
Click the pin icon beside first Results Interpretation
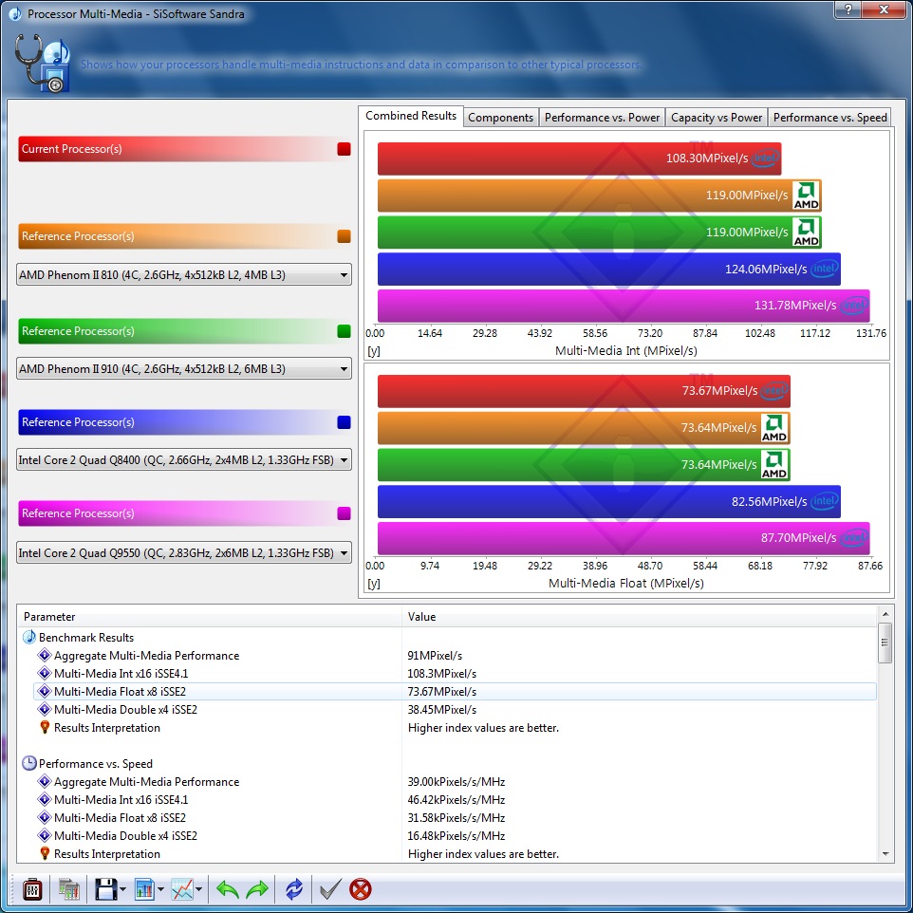pos(45,727)
